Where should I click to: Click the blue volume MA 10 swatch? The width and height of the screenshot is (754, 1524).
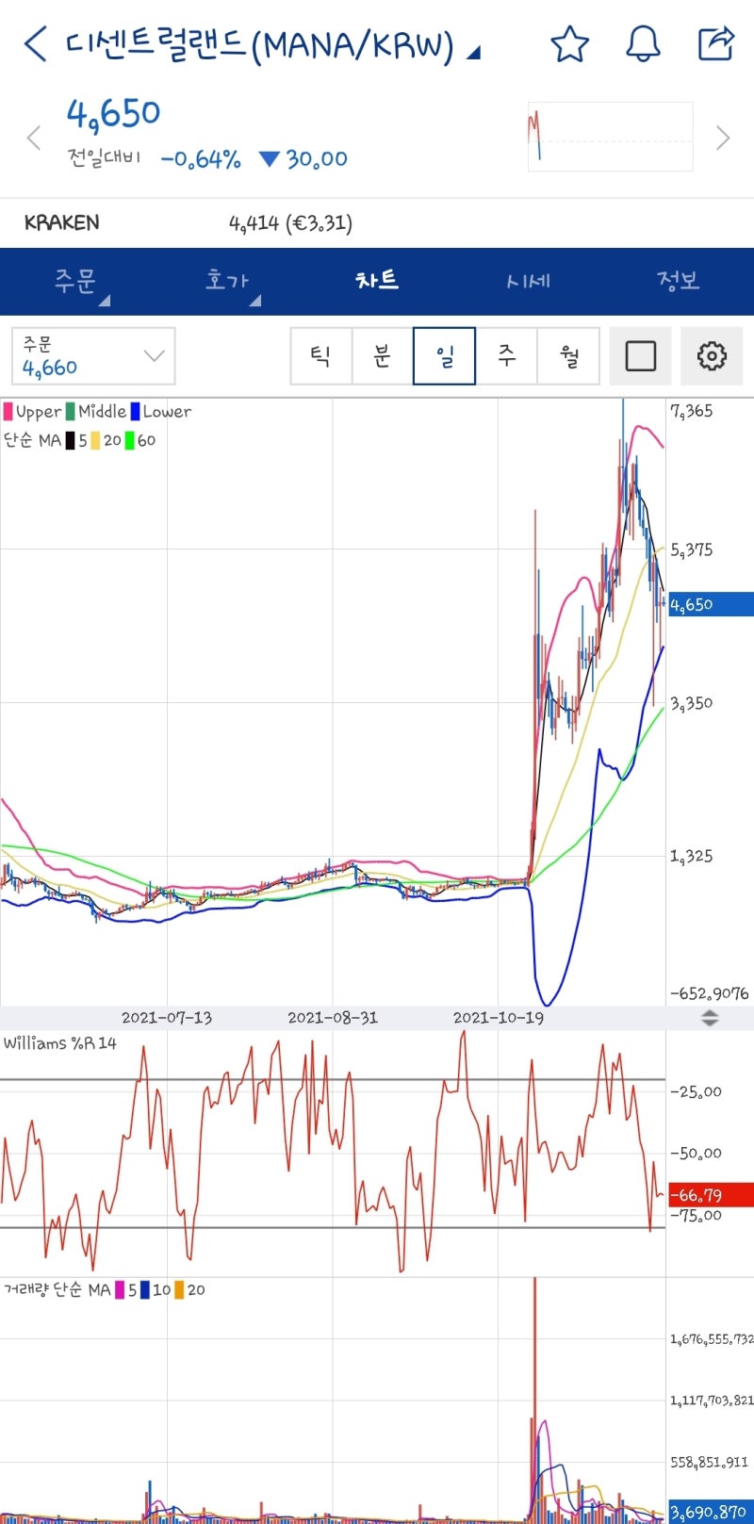(144, 1289)
